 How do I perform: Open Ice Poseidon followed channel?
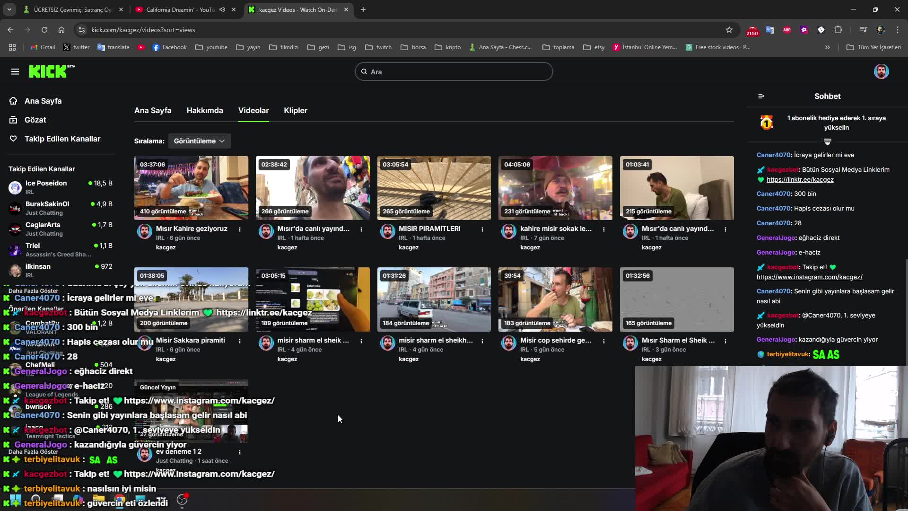61,187
